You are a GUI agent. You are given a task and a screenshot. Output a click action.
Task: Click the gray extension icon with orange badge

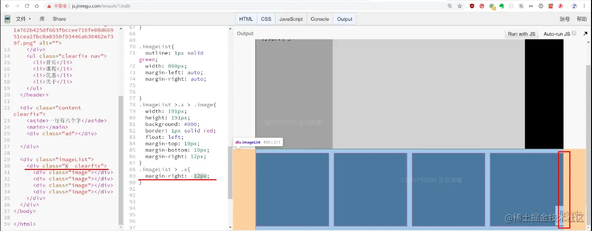point(492,6)
